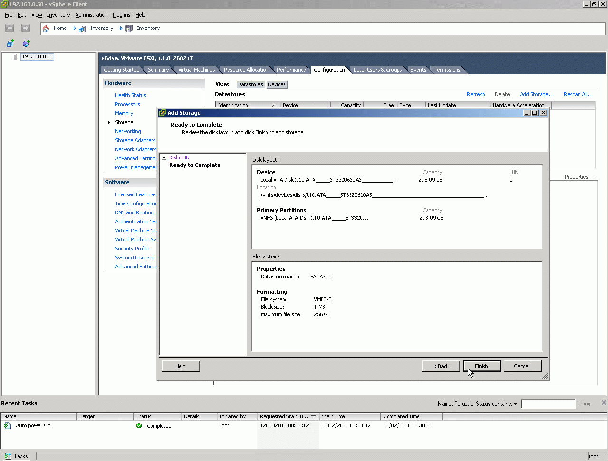Open the Administration menu
Viewport: 608px width, 461px height.
coord(91,15)
